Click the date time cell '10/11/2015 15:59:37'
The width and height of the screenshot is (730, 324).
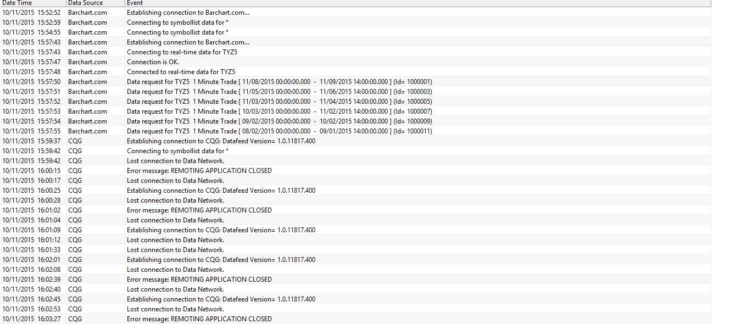tap(32, 141)
